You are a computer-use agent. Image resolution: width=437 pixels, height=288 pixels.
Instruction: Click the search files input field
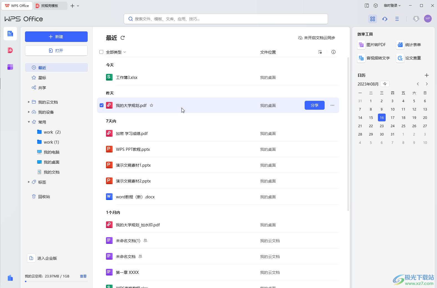226,19
